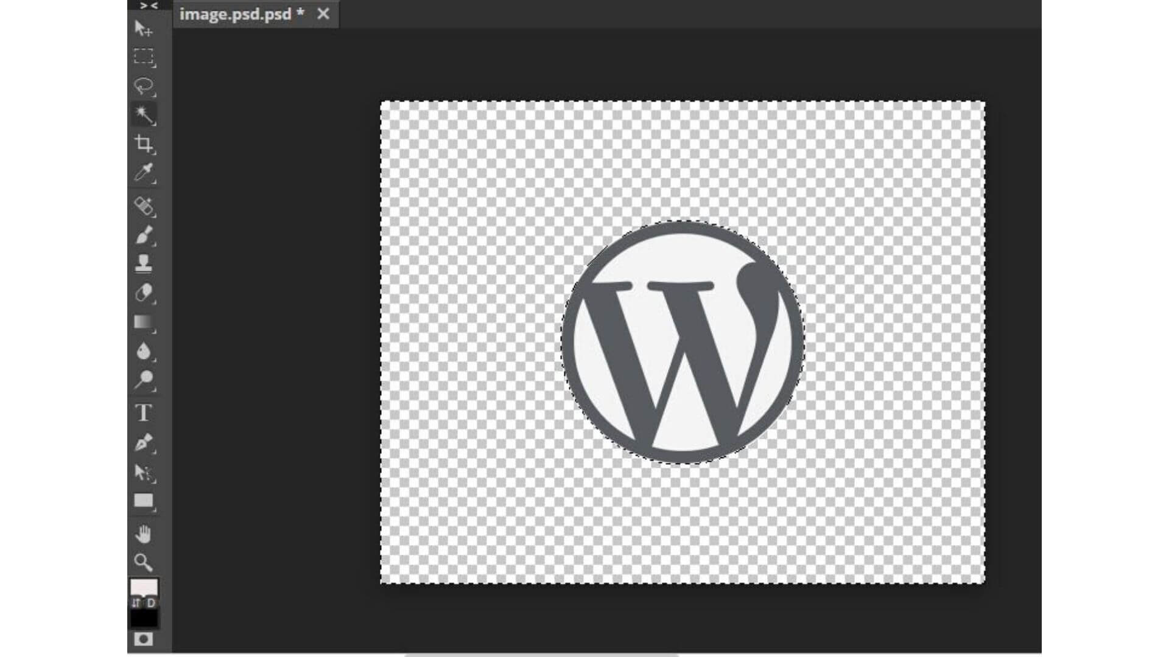Select the Magic Wand tool
The width and height of the screenshot is (1169, 657).
click(144, 114)
